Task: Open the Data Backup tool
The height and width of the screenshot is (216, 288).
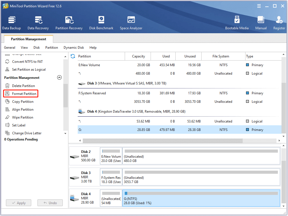Action: point(12,23)
